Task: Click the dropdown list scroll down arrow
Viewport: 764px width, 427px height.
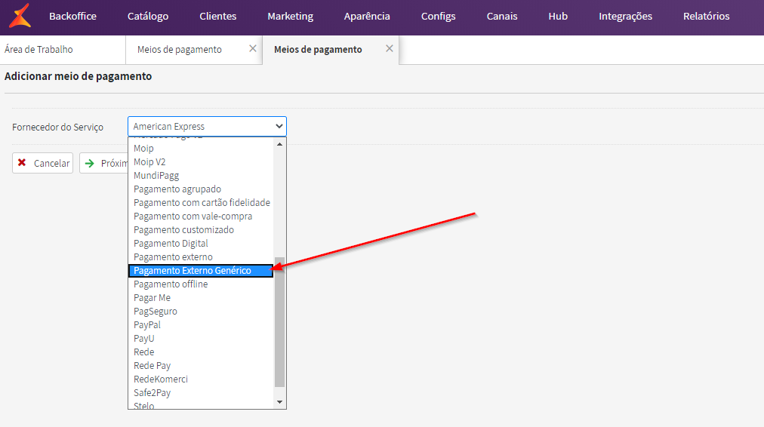Action: click(x=279, y=402)
